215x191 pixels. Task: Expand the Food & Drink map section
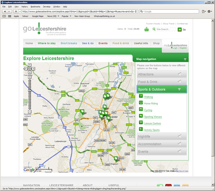click(162, 82)
